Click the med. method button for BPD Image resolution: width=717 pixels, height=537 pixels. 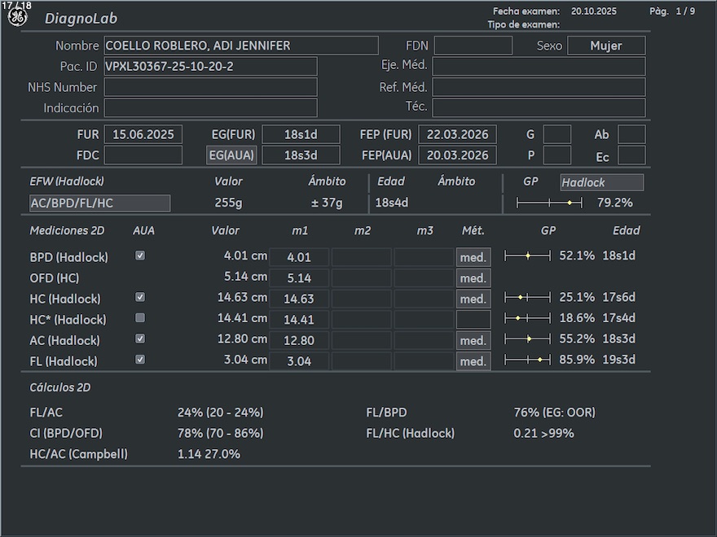(x=473, y=257)
